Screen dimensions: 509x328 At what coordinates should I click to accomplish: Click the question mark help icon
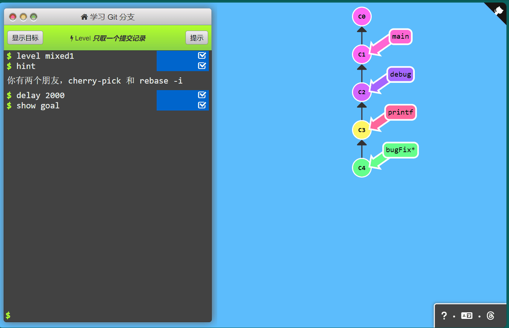point(444,316)
